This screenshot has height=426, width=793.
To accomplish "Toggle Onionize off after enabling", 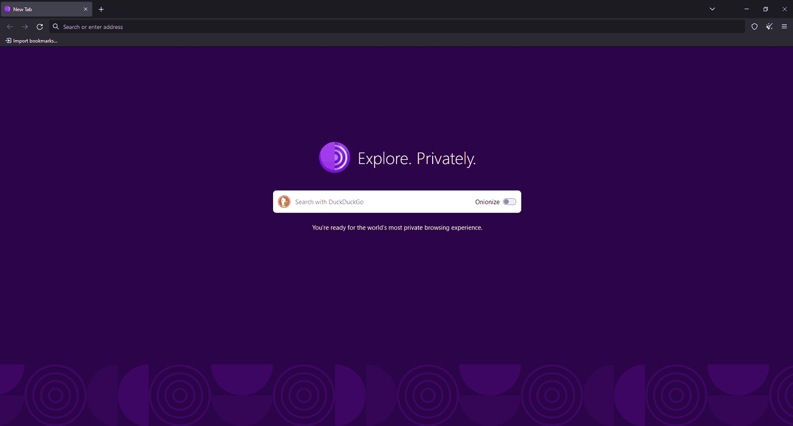I will (509, 202).
